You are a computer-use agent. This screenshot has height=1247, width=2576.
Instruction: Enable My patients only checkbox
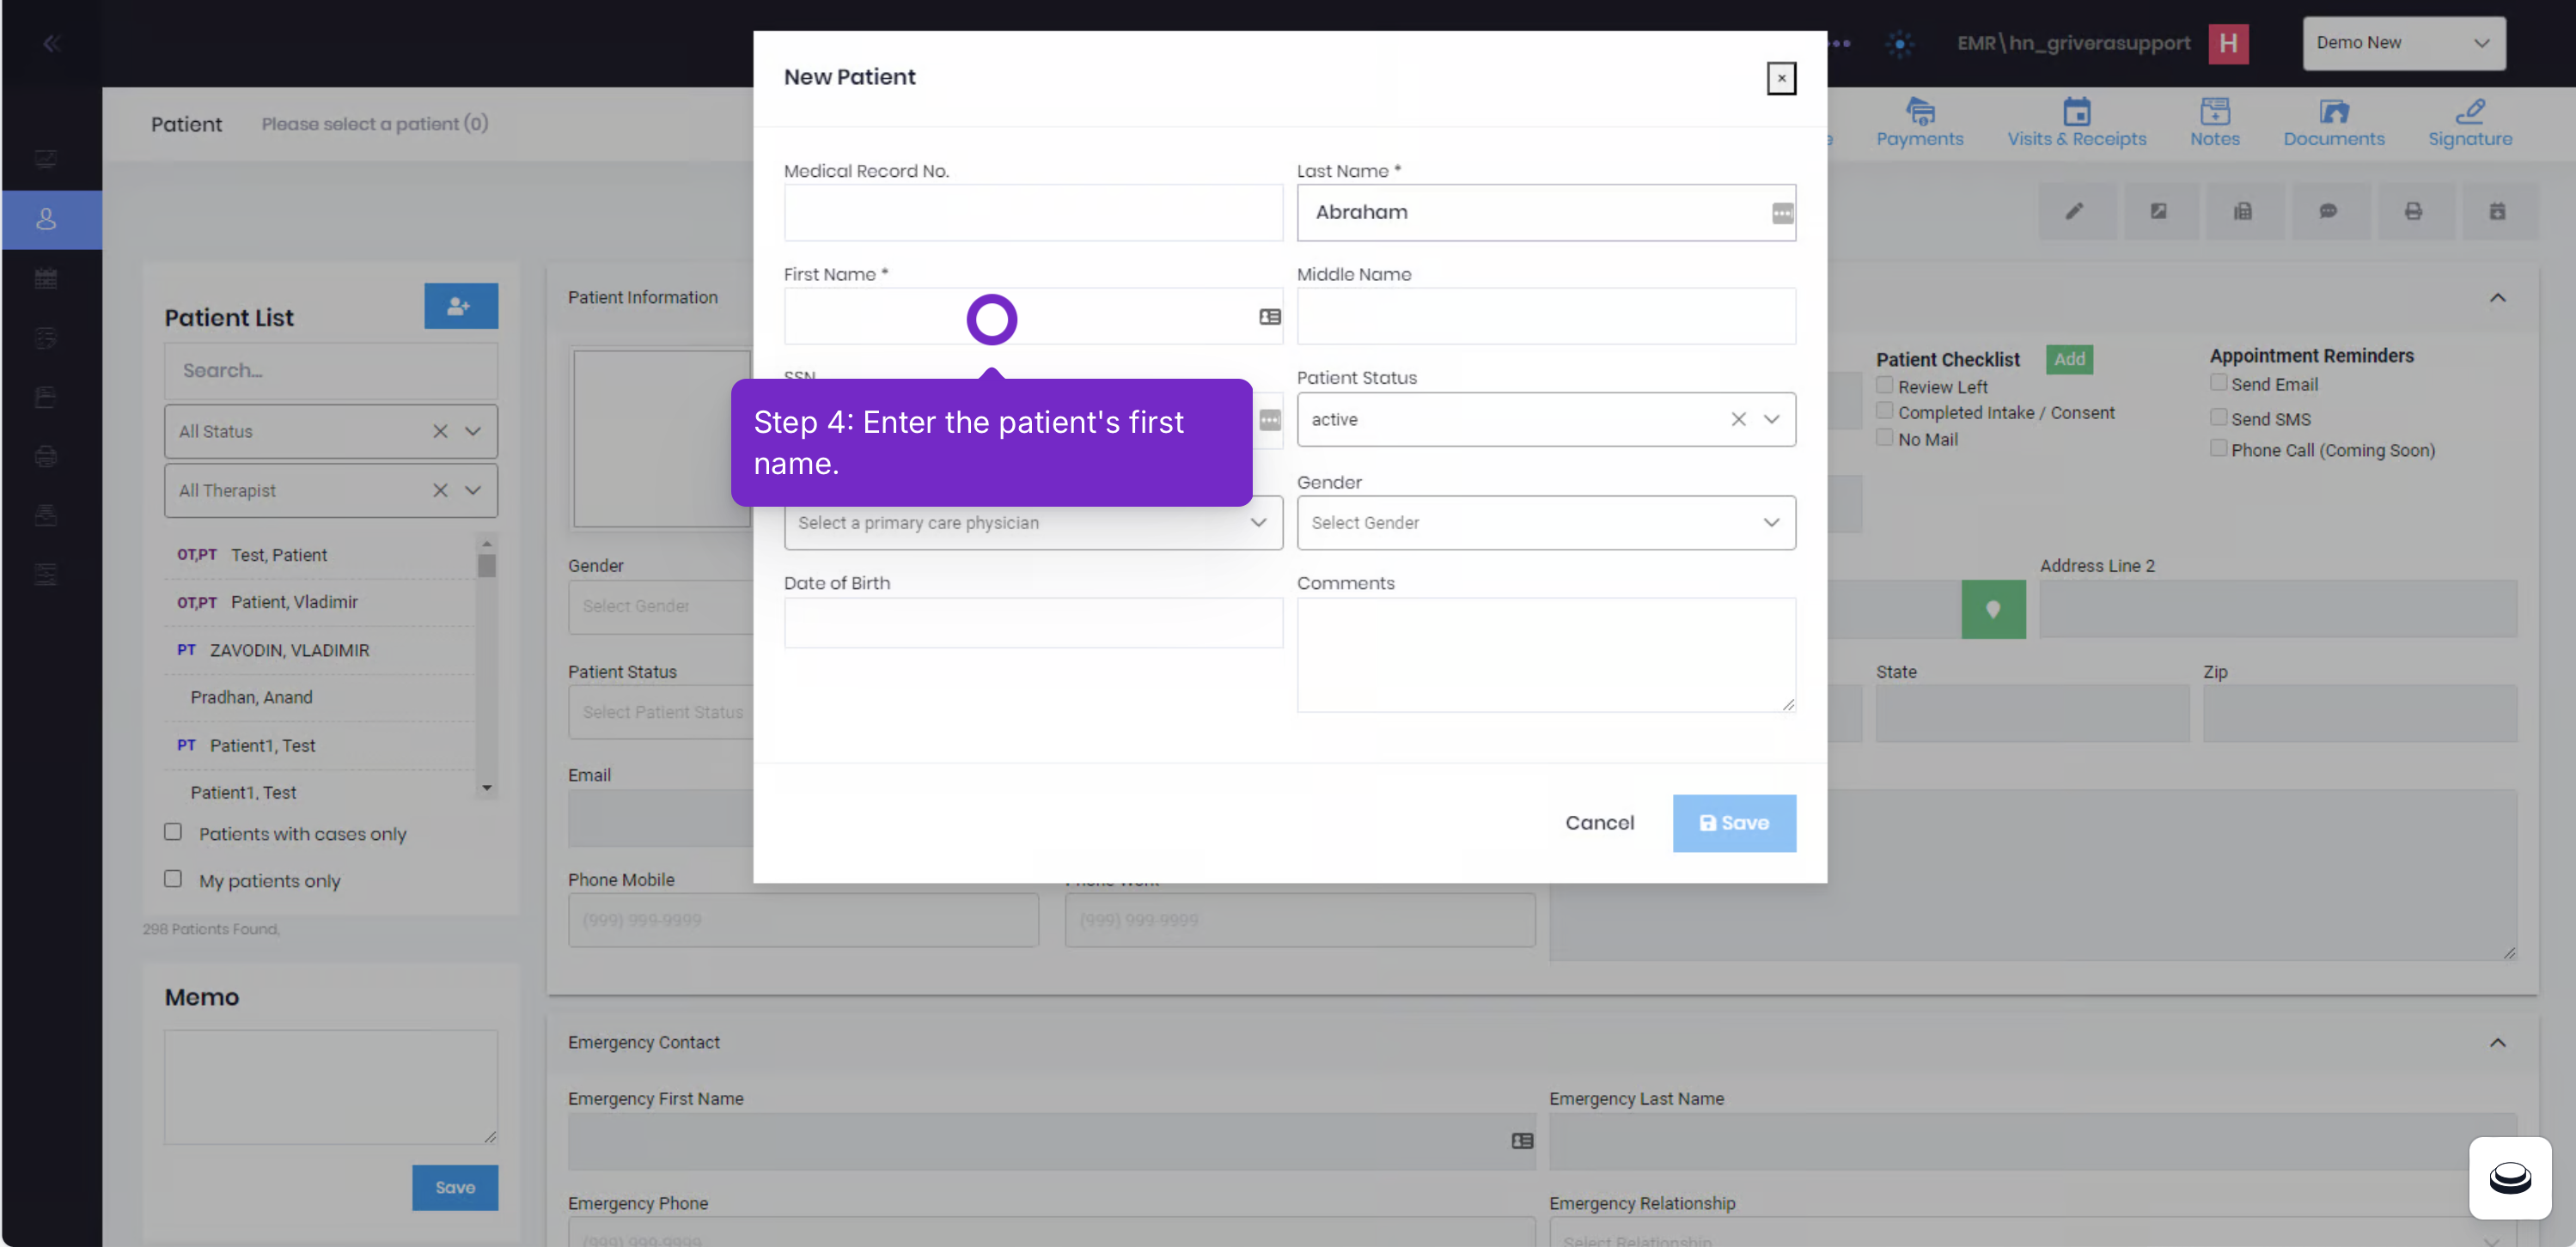tap(173, 879)
